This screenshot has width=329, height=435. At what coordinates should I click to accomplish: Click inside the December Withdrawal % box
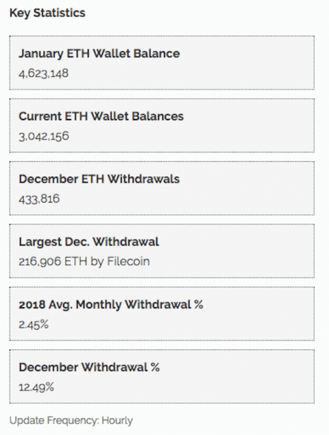click(162, 377)
